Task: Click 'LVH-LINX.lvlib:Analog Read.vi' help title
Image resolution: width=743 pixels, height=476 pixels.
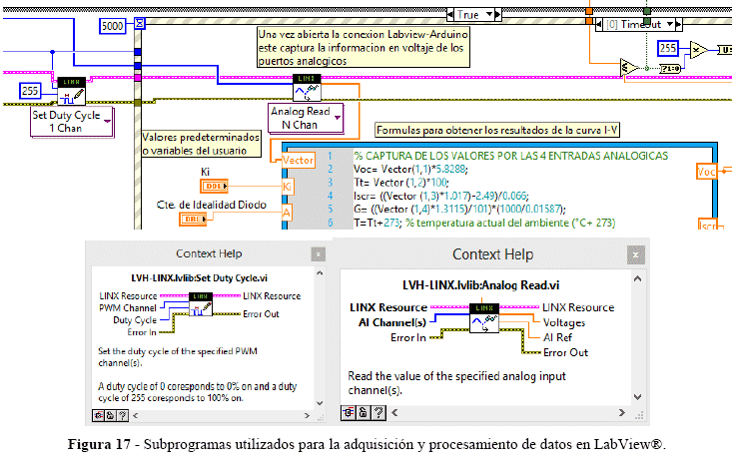Action: [x=481, y=285]
